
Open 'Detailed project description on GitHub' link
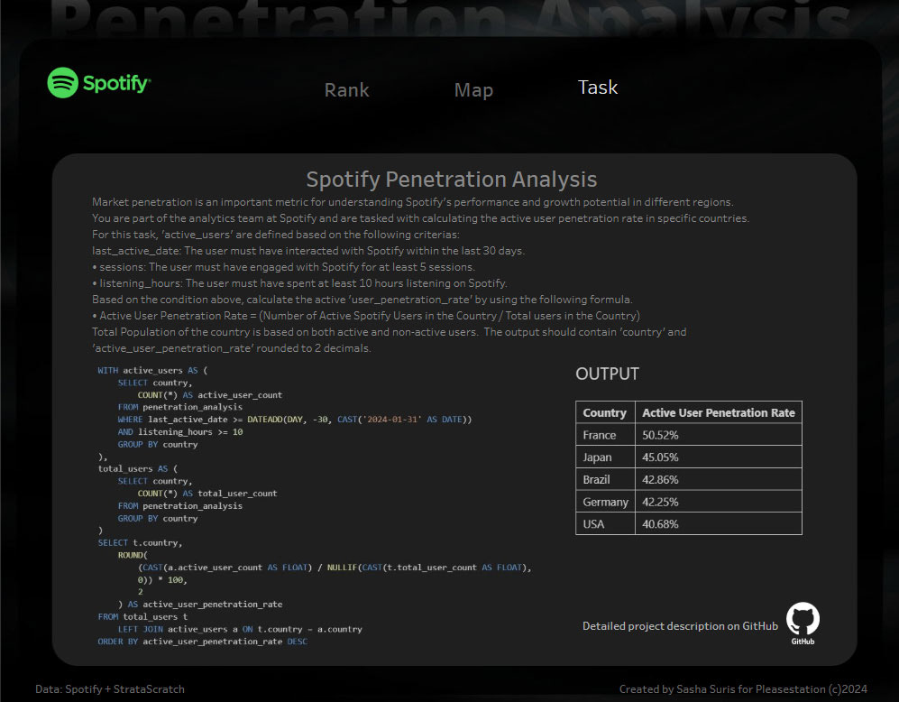[x=680, y=625]
